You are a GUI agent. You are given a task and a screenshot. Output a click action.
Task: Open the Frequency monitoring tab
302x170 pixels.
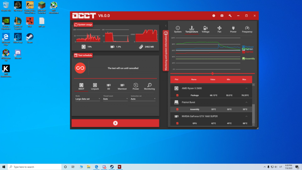tap(247, 30)
